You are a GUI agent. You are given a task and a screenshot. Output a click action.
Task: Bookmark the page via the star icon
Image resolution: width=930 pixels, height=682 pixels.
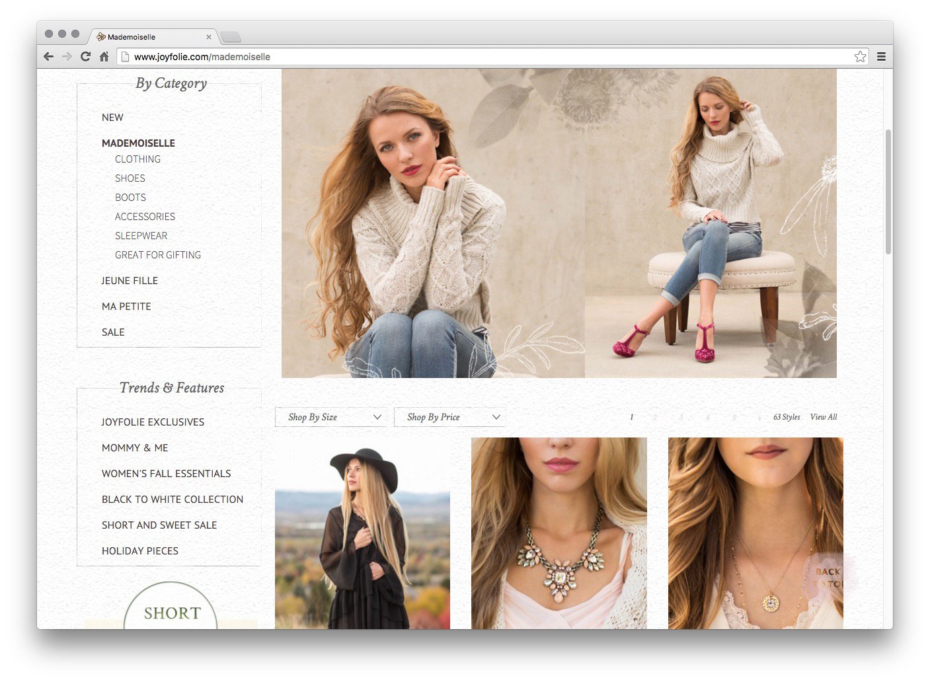(x=860, y=57)
